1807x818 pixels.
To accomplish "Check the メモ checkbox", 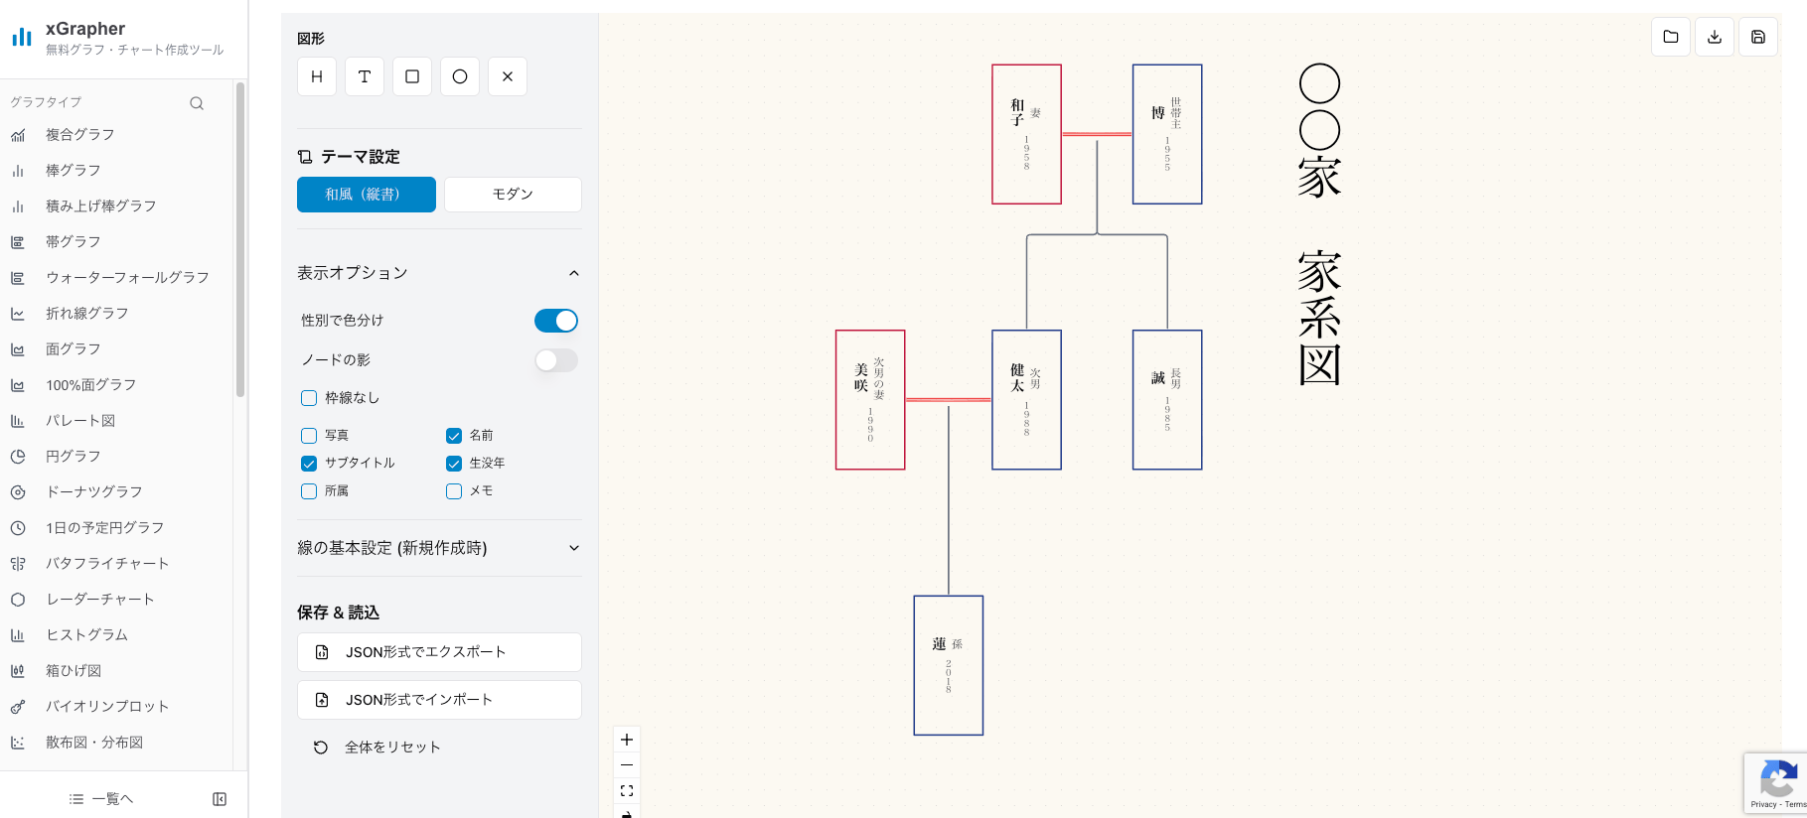I will (x=454, y=491).
